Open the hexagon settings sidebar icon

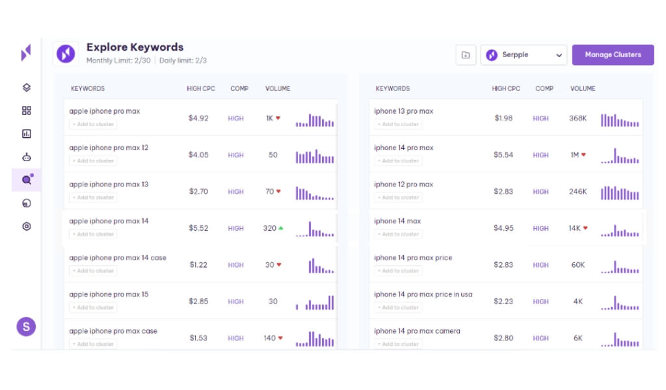click(27, 226)
